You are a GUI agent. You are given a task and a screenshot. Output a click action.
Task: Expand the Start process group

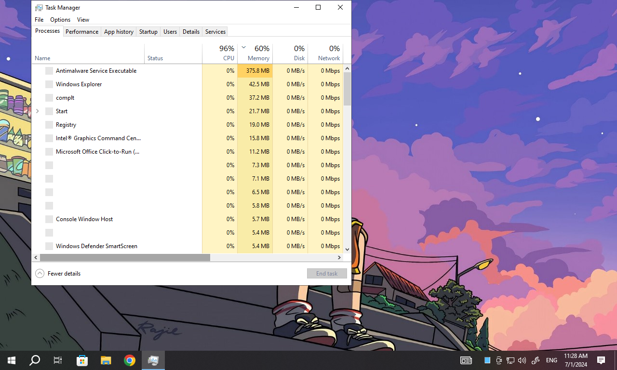click(38, 111)
